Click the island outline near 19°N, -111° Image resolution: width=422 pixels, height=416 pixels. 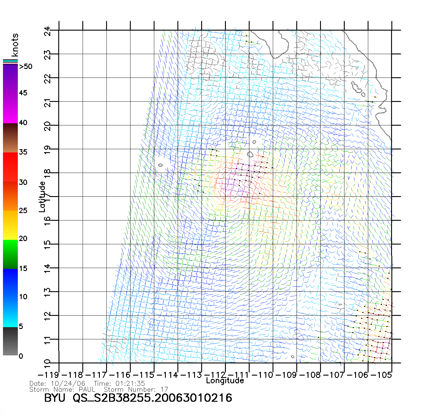point(250,154)
